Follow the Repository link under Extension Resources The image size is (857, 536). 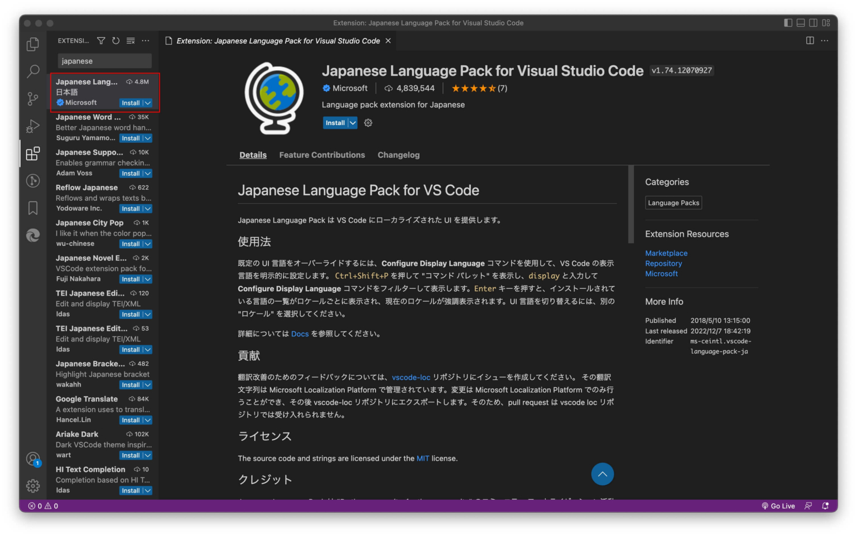[663, 263]
